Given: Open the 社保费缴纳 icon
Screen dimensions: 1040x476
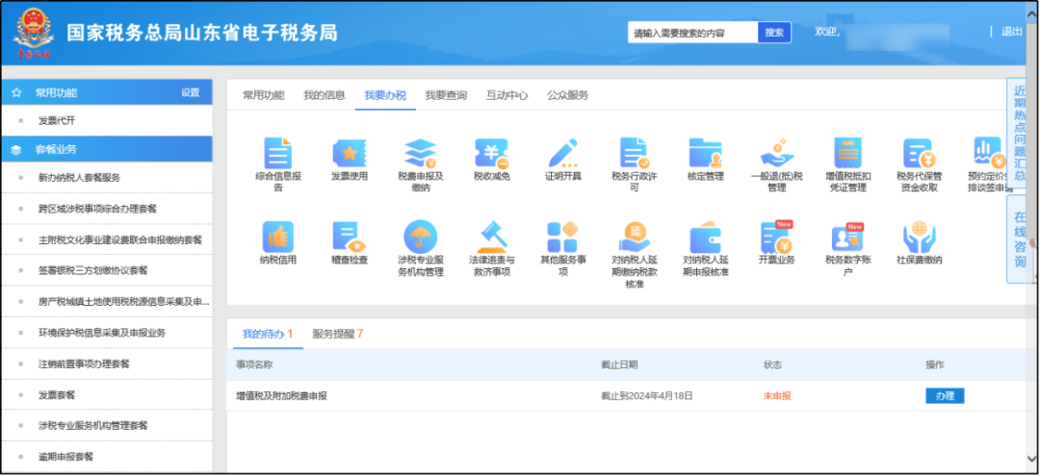Looking at the screenshot, I should pos(920,237).
